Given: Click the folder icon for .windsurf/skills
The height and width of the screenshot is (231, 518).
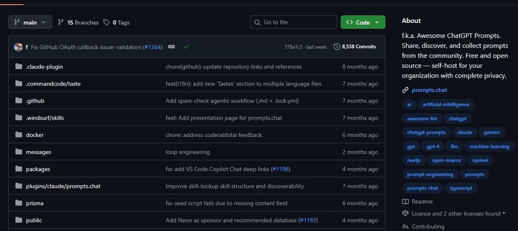Looking at the screenshot, I should click(x=19, y=118).
